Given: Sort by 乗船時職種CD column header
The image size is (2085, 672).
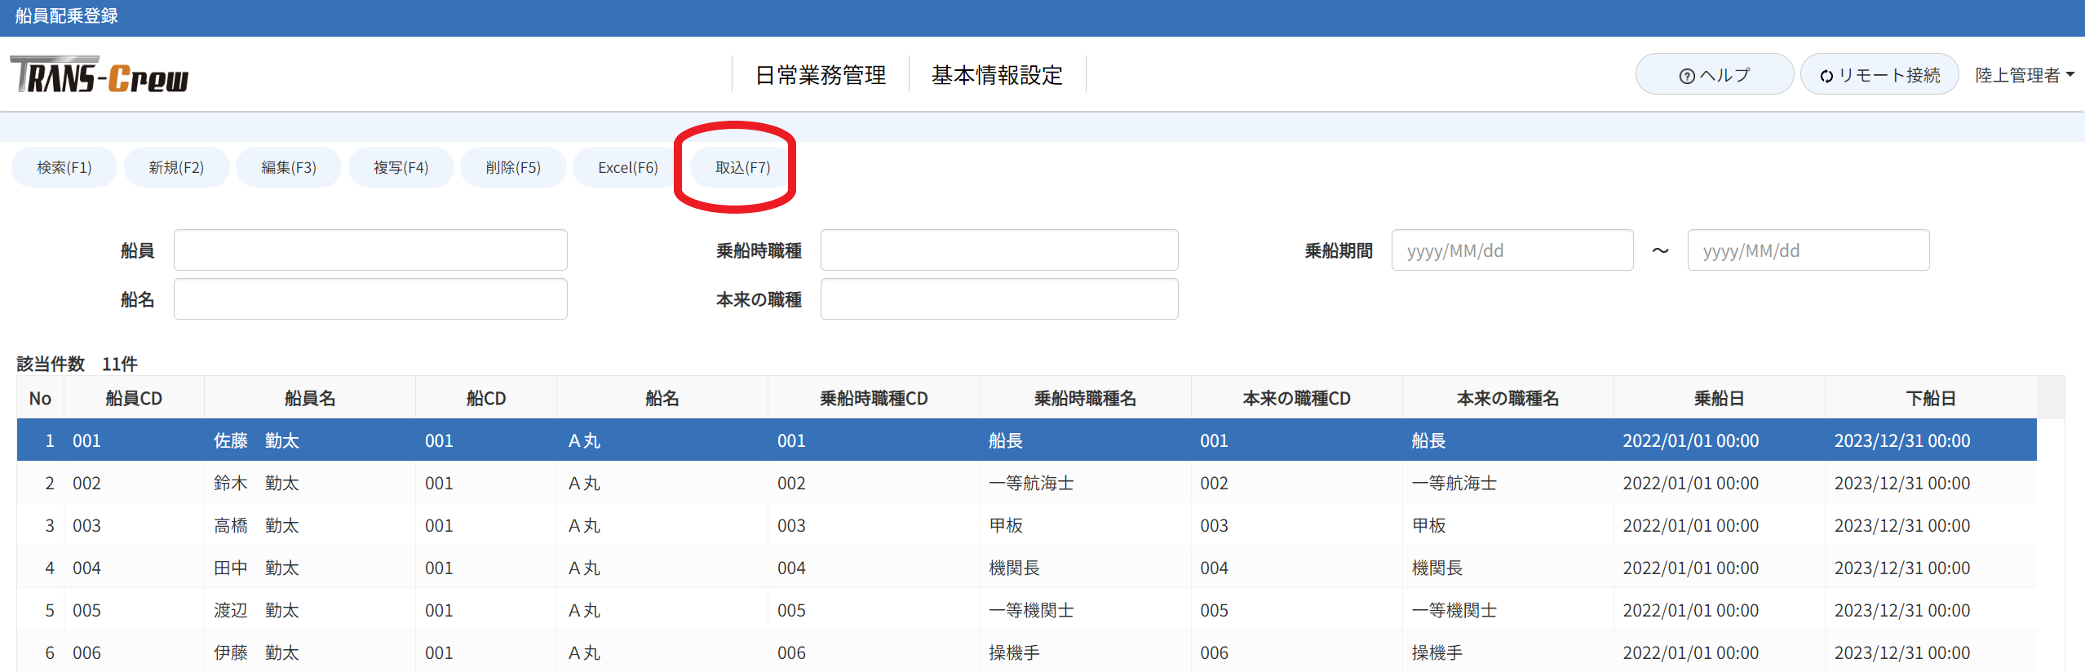Looking at the screenshot, I should click(x=874, y=398).
